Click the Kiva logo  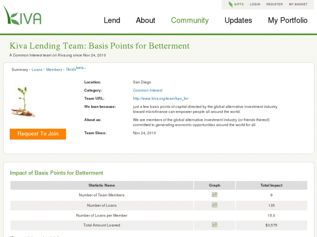[22, 16]
